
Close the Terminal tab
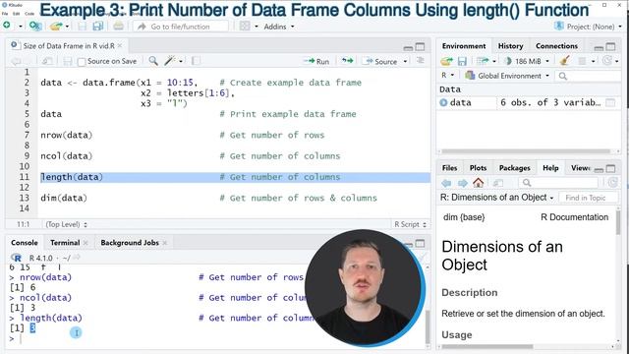point(86,243)
